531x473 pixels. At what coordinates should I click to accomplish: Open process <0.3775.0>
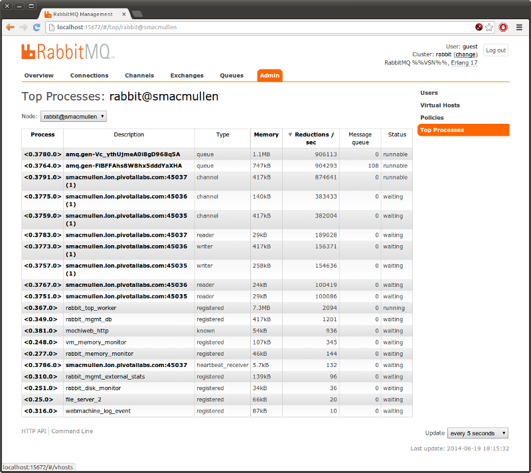(42, 197)
